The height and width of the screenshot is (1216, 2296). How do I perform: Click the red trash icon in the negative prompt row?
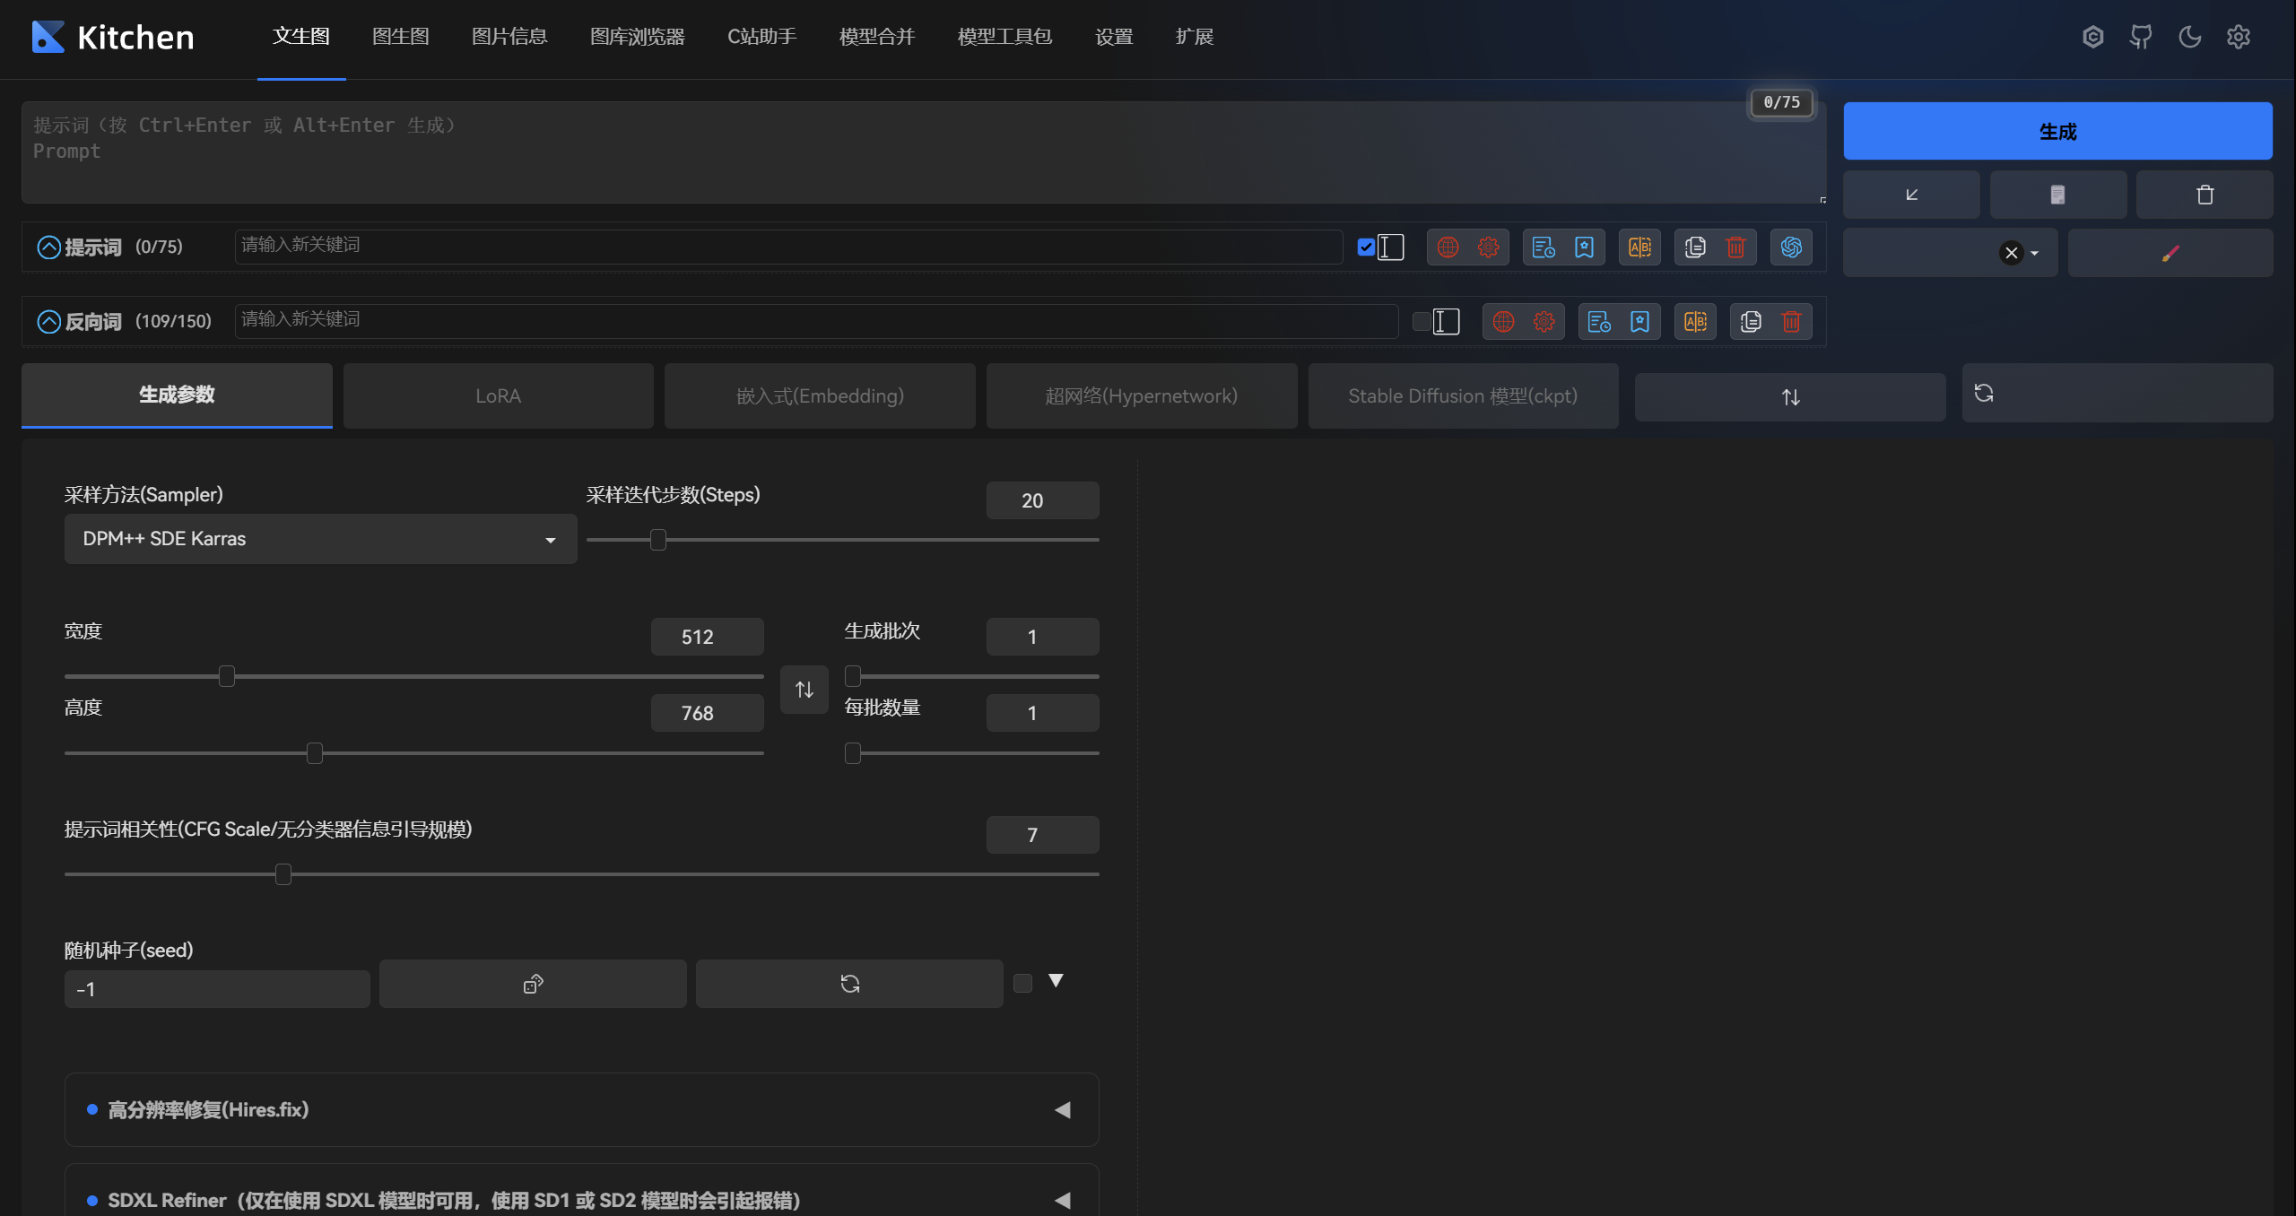pos(1792,321)
